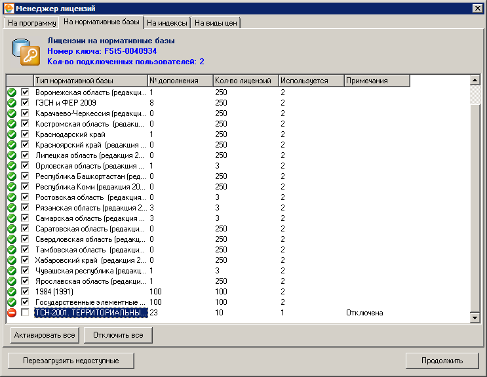Sort by Используется column header
The image size is (487, 377).
[311, 81]
